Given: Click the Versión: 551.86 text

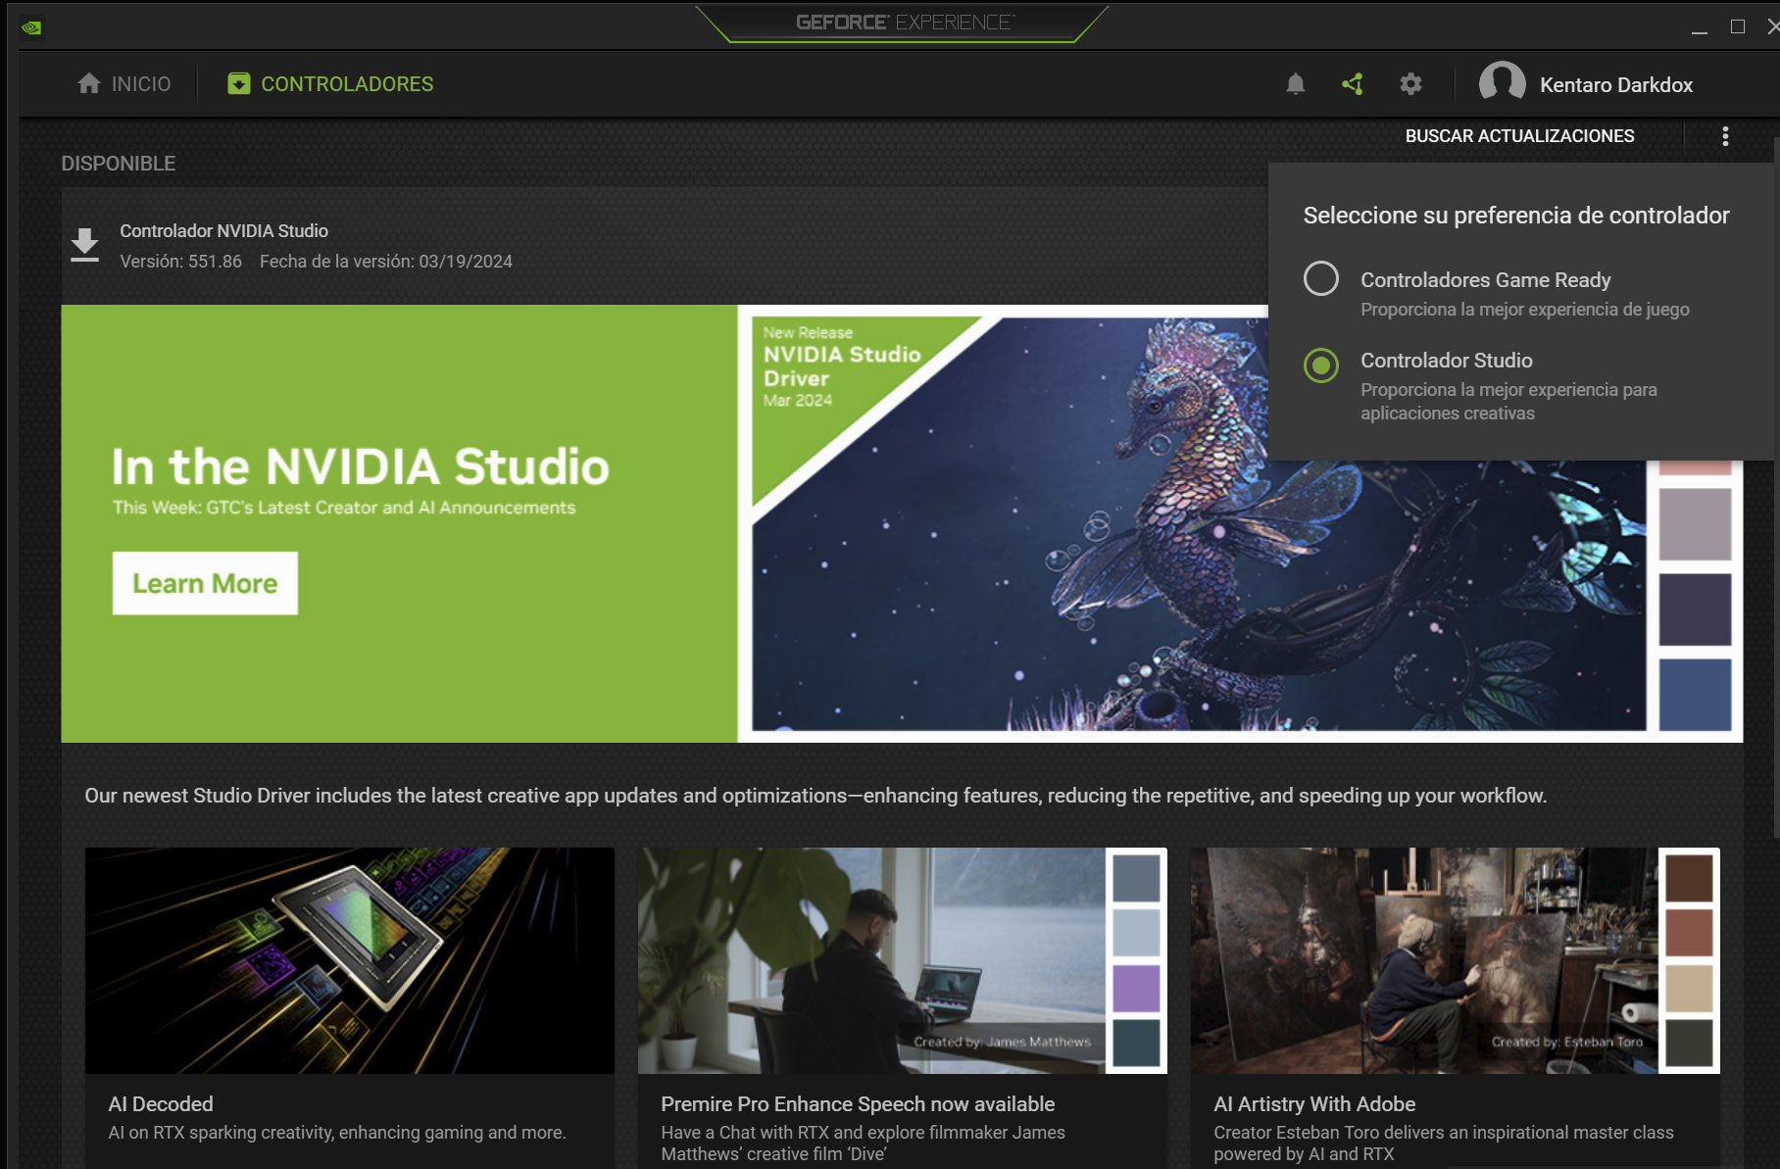Looking at the screenshot, I should point(181,262).
